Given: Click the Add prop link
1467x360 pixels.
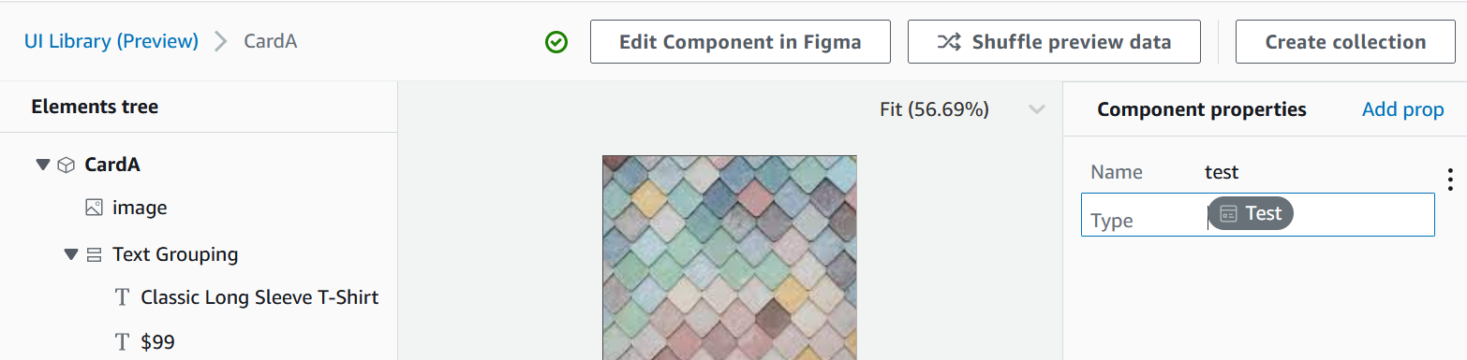Looking at the screenshot, I should pos(1402,109).
